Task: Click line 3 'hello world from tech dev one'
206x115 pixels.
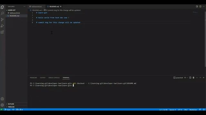Action: 53,18
